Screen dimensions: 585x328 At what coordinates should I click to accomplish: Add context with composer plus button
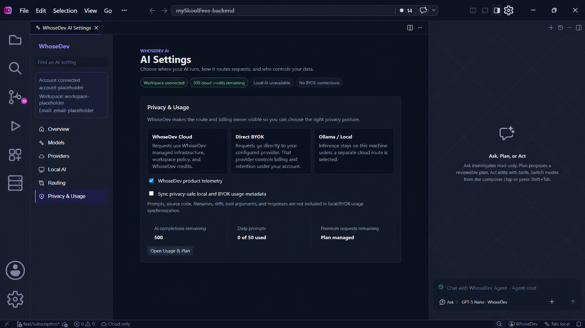(x=552, y=302)
